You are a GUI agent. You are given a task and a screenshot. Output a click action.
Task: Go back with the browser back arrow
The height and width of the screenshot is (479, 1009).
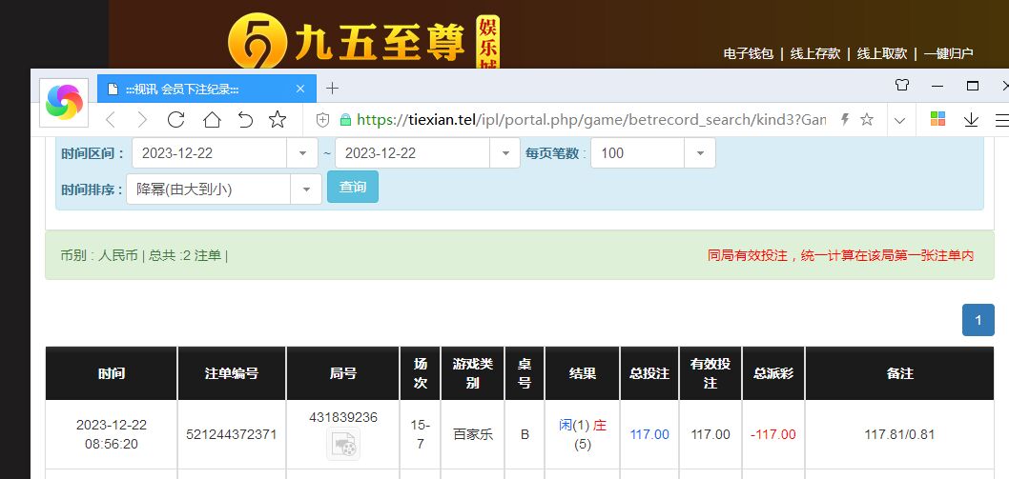click(110, 120)
